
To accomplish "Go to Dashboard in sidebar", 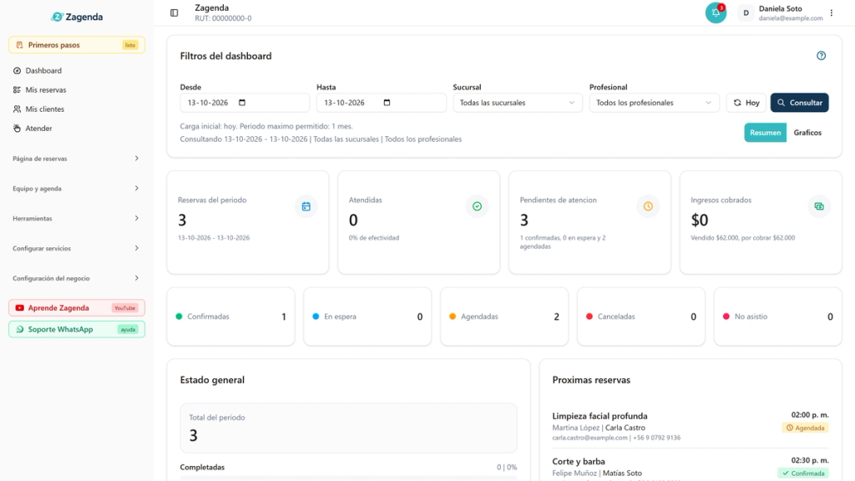I will (76, 71).
